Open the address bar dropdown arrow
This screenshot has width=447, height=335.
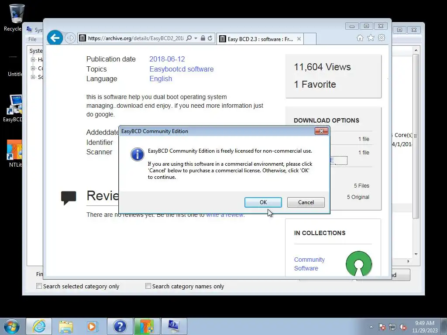[x=196, y=38]
